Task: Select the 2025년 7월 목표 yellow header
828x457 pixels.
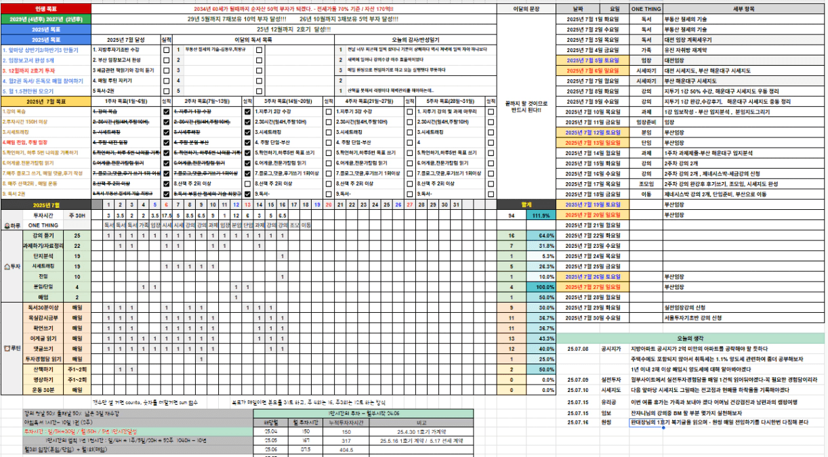Action: [45, 101]
